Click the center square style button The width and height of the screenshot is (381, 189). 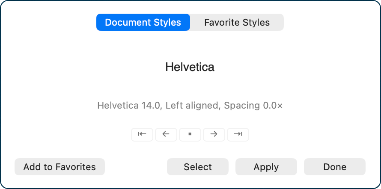click(190, 134)
